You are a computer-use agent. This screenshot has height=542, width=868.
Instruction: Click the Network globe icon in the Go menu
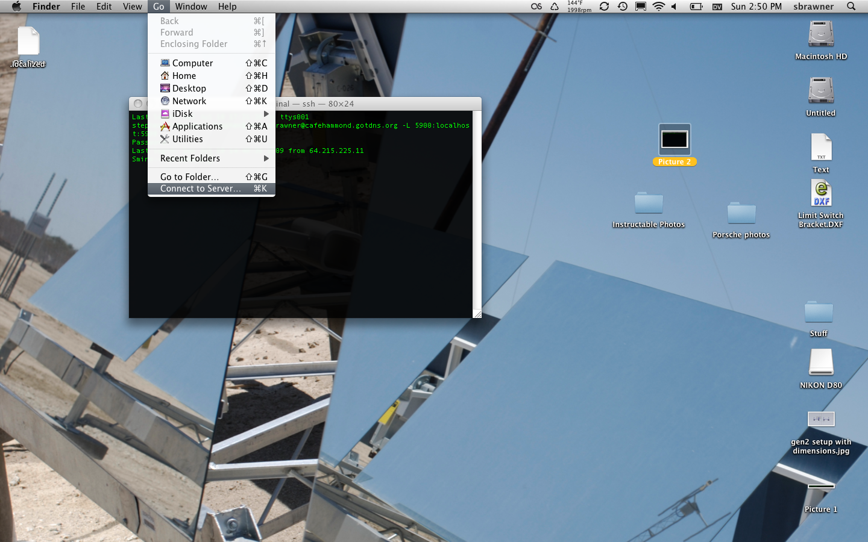pyautogui.click(x=165, y=101)
